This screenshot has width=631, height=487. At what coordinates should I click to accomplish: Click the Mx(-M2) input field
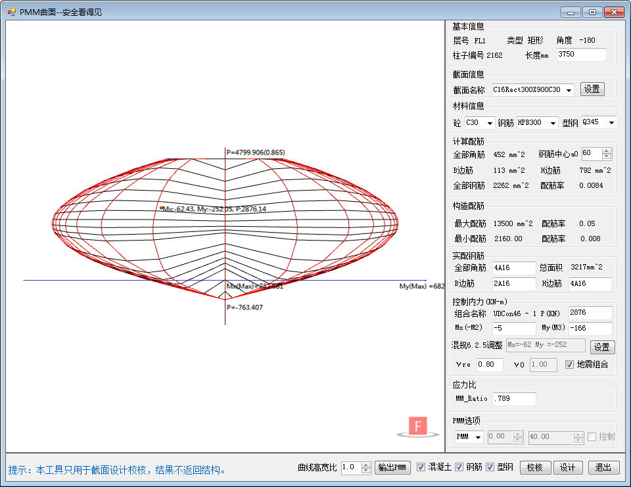[x=514, y=329]
